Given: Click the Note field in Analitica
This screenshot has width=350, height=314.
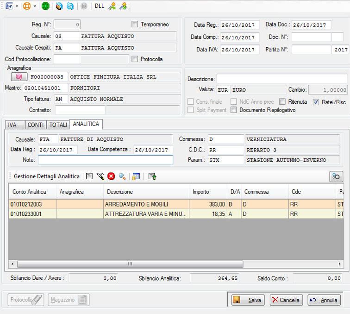Looking at the screenshot, I should 106,160.
